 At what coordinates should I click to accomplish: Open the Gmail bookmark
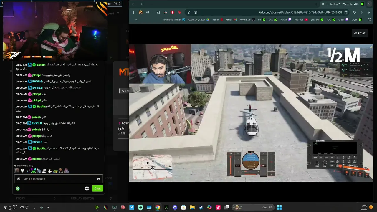pos(232,20)
